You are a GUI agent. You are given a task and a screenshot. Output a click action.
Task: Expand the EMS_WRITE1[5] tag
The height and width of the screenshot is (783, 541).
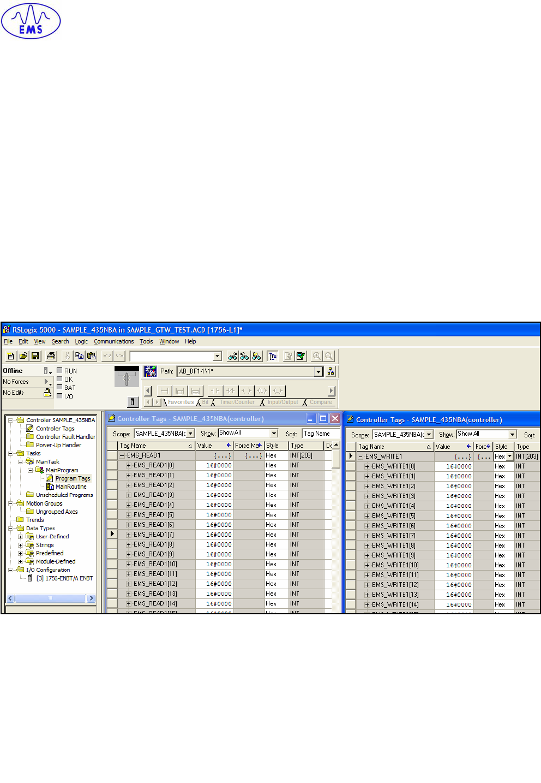(x=367, y=515)
